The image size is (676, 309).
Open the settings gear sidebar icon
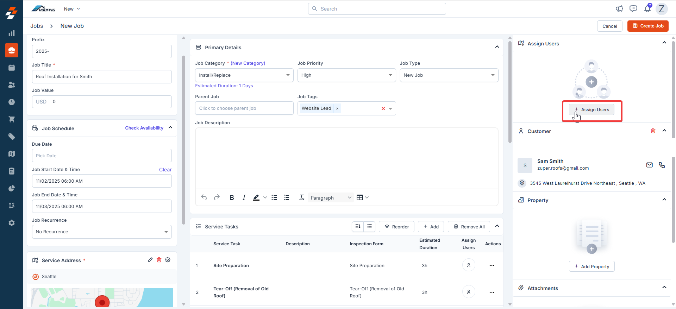pyautogui.click(x=12, y=223)
